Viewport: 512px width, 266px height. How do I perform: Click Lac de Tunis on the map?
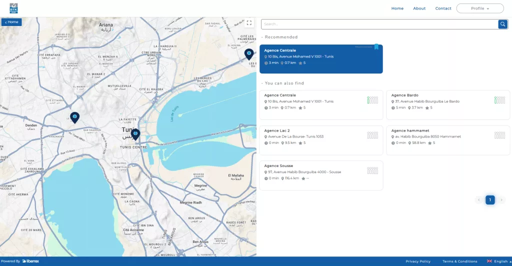(174, 113)
